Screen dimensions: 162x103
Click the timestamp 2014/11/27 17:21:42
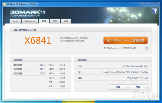137,78
